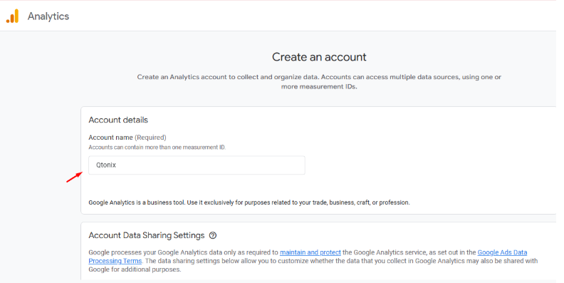Click the red arrow annotation

coord(75,177)
